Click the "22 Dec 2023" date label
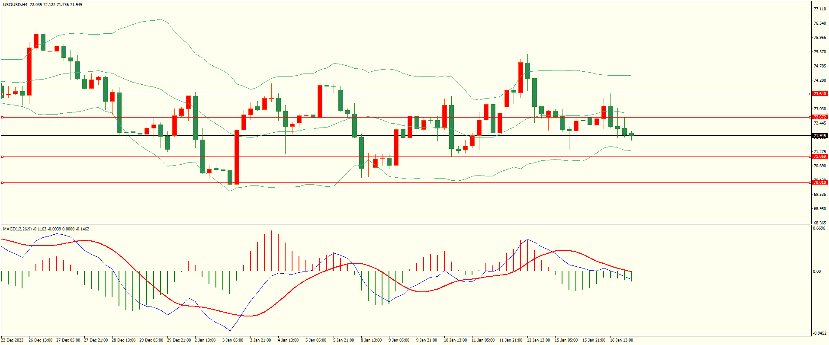This screenshot has width=829, height=345. (x=13, y=340)
